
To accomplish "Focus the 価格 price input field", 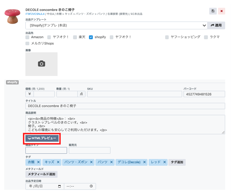I will [44, 94].
